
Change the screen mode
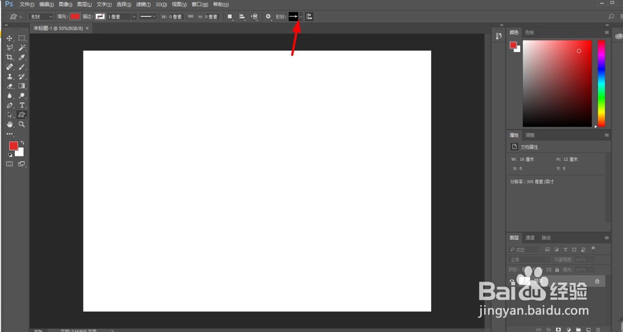(22, 164)
